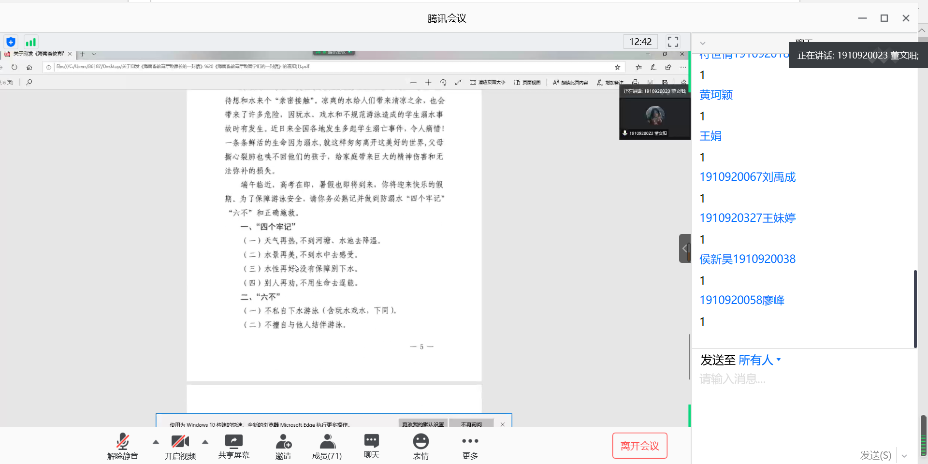Image resolution: width=928 pixels, height=464 pixels.
Task: Open the Invite participants icon
Action: [x=283, y=446]
